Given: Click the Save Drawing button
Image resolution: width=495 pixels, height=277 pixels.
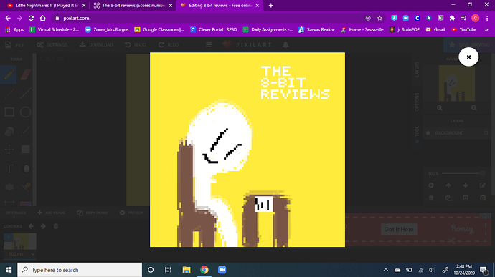Looking at the screenshot, I should pyautogui.click(x=469, y=45).
